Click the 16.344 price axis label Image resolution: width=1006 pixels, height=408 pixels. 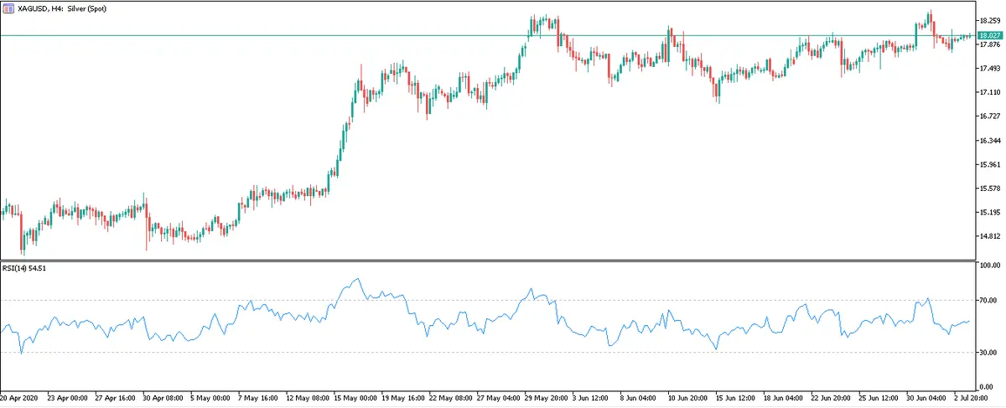(990, 141)
